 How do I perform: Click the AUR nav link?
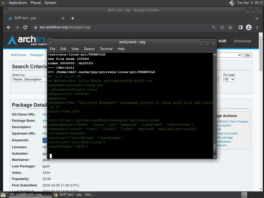[222, 41]
